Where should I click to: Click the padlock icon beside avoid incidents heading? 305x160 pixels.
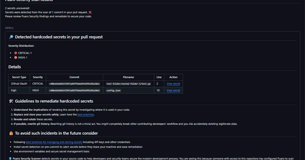pyautogui.click(x=11, y=133)
